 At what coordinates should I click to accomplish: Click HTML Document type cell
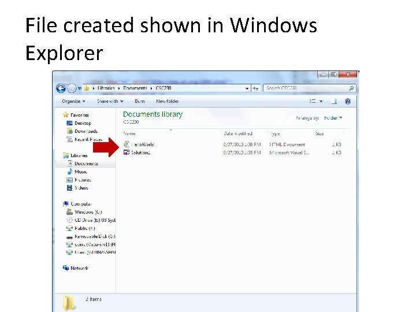click(x=287, y=144)
